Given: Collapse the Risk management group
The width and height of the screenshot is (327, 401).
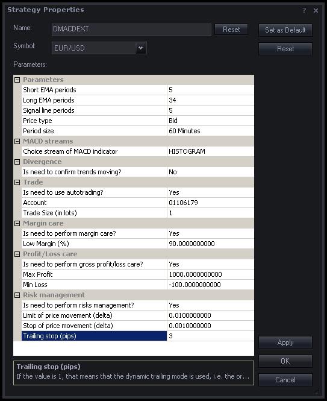Looking at the screenshot, I should click(17, 295).
